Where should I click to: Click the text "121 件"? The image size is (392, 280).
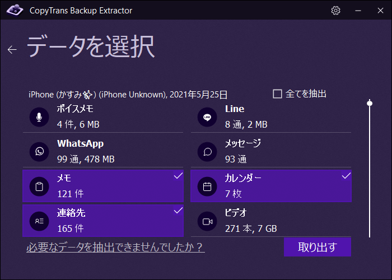click(70, 194)
